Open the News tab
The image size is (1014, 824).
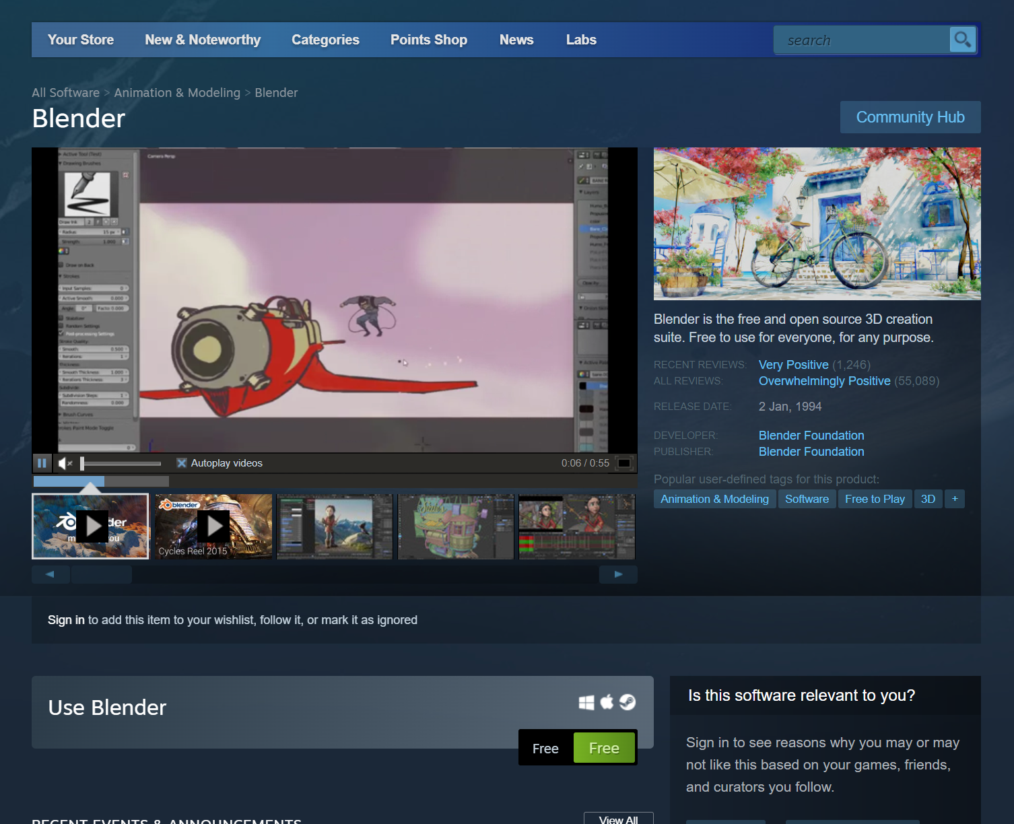516,40
